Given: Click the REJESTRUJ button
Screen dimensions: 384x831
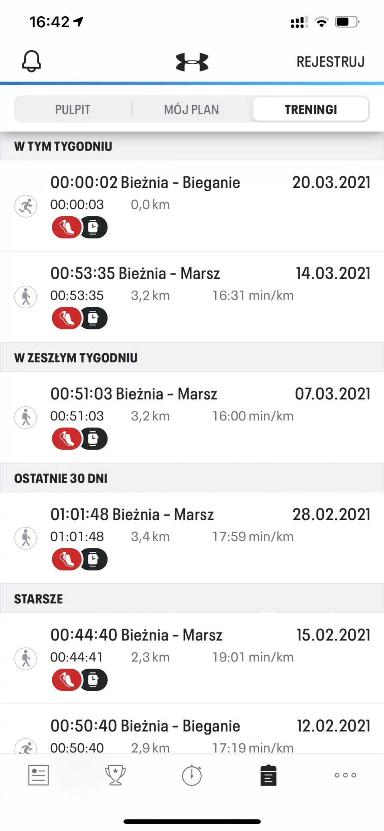Looking at the screenshot, I should [x=330, y=62].
